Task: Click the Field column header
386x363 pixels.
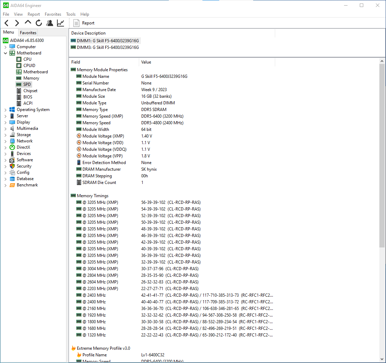Action: tap(104, 62)
